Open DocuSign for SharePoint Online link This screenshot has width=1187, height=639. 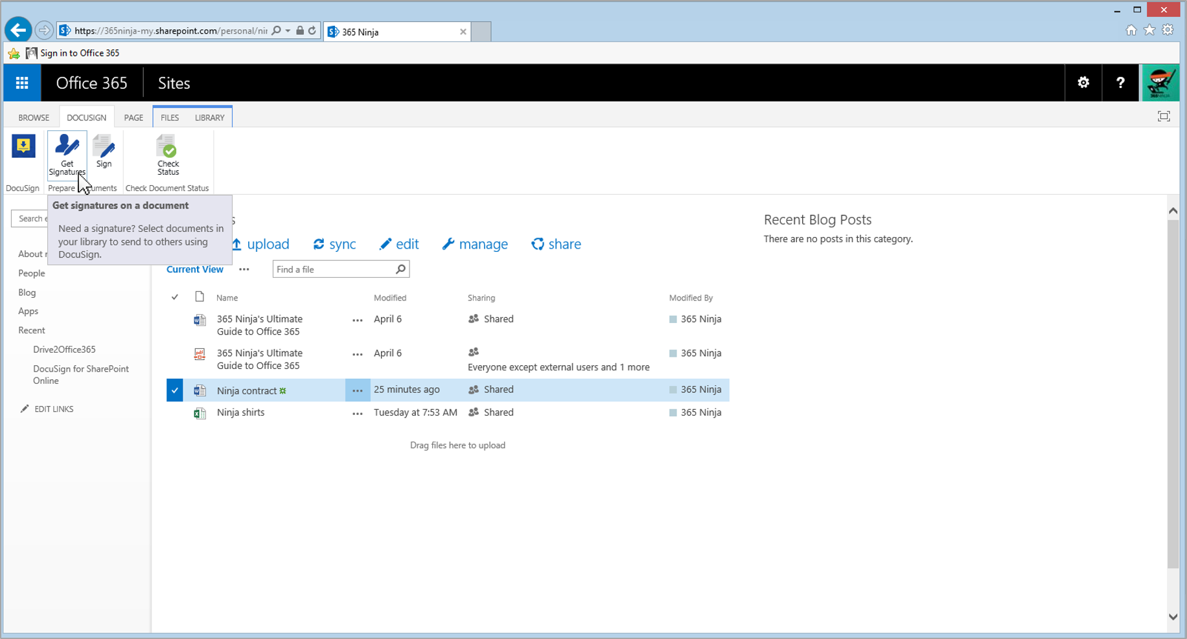tap(81, 374)
